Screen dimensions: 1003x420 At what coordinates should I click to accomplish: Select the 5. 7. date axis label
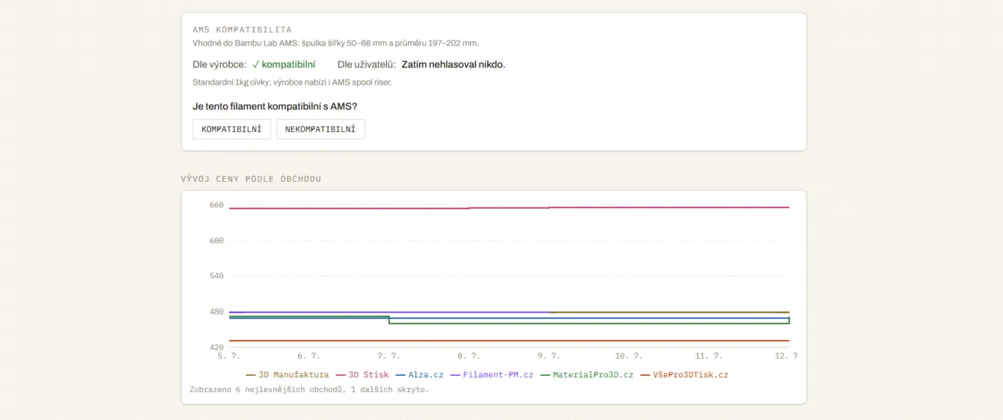tap(229, 356)
